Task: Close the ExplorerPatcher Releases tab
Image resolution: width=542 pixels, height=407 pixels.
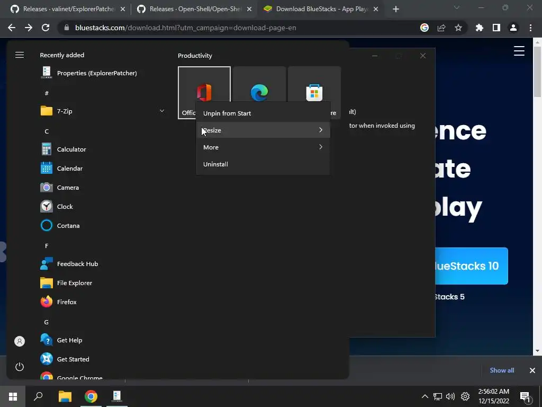Action: [123, 10]
